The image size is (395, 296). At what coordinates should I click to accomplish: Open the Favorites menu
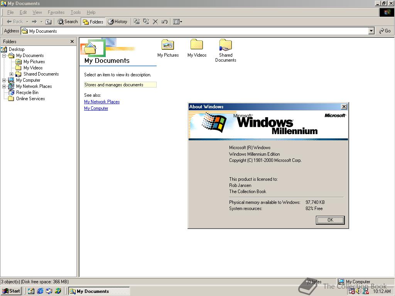click(56, 12)
